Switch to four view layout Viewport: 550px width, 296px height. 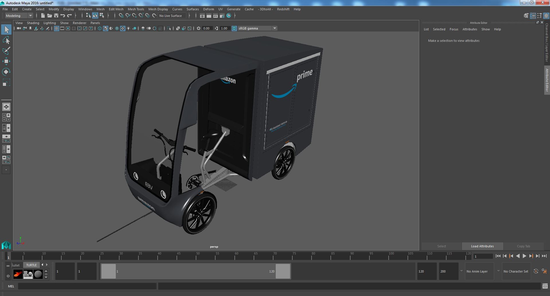tap(6, 117)
